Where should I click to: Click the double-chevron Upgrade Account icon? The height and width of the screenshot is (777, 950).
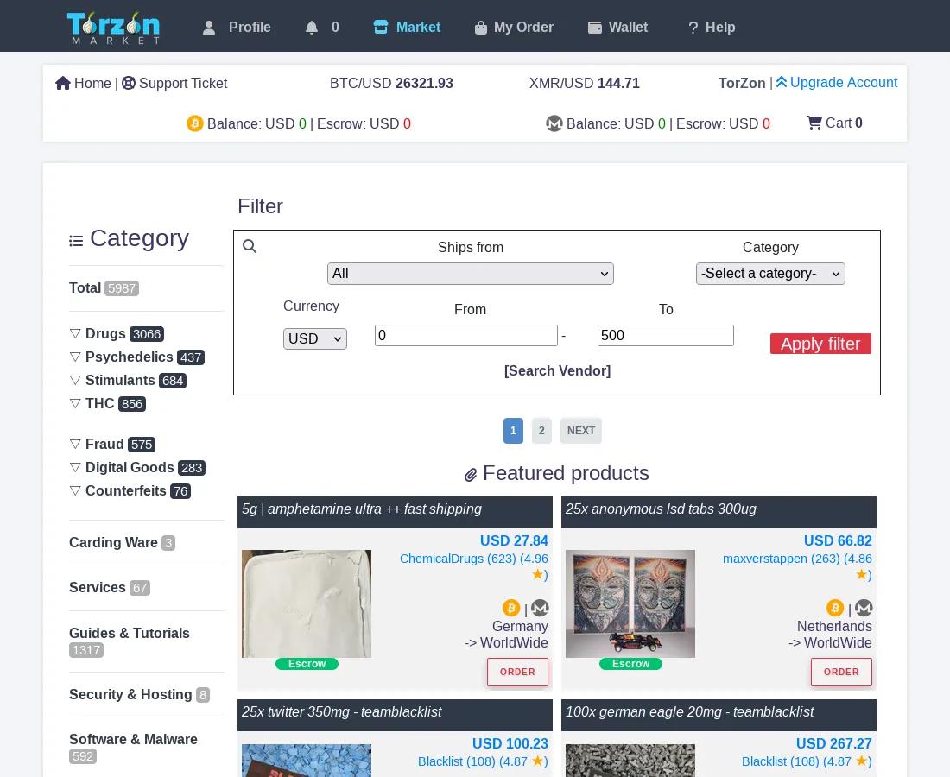coord(782,82)
